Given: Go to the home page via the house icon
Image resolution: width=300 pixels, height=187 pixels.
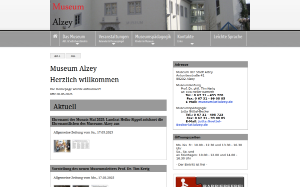Looking at the screenshot, I should 55,36.
